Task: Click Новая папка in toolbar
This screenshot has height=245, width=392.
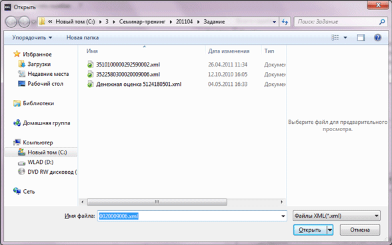Action: [x=83, y=38]
